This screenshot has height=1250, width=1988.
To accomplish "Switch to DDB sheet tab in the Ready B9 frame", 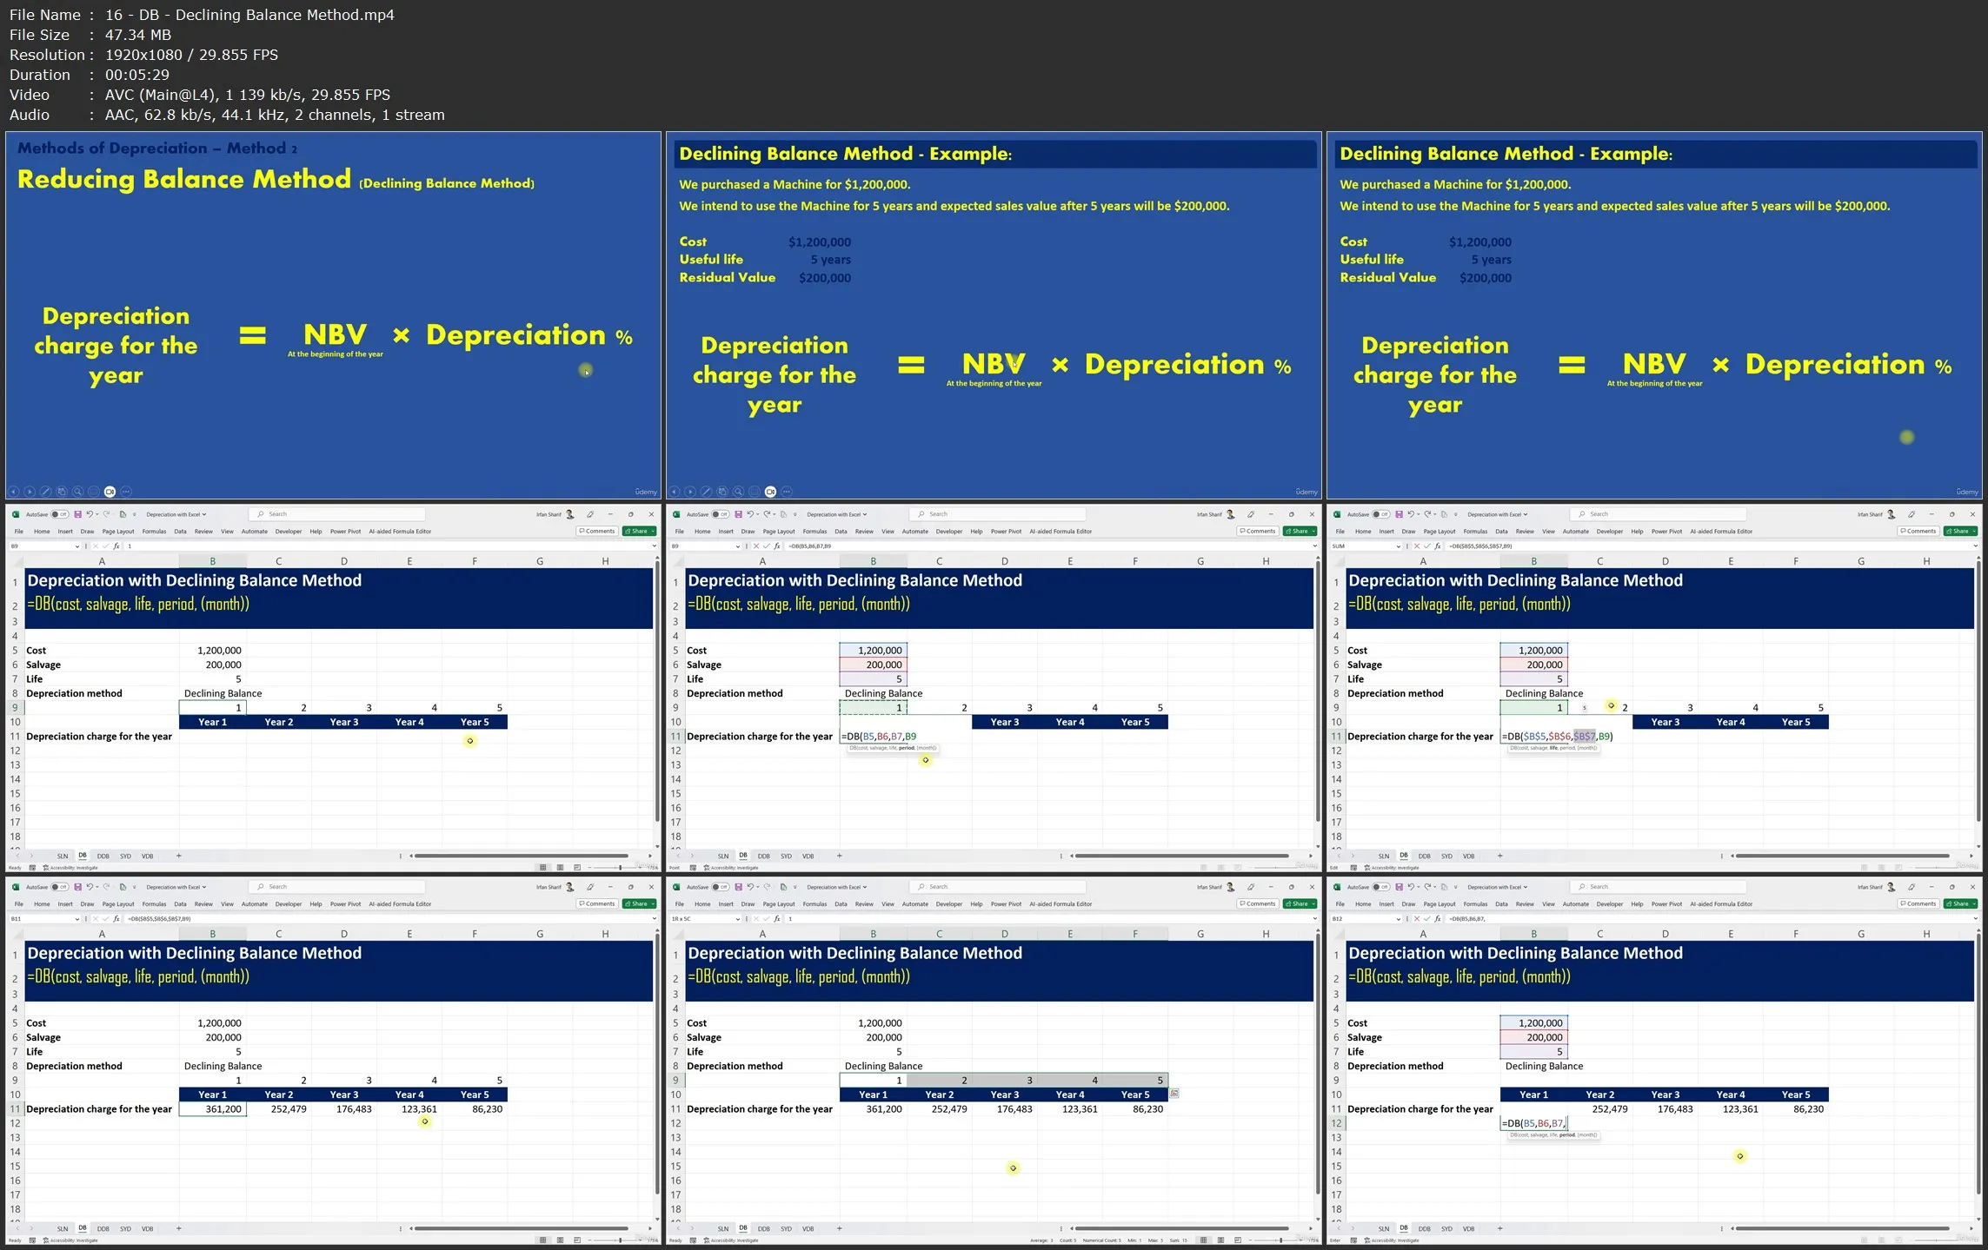I will 103,856.
